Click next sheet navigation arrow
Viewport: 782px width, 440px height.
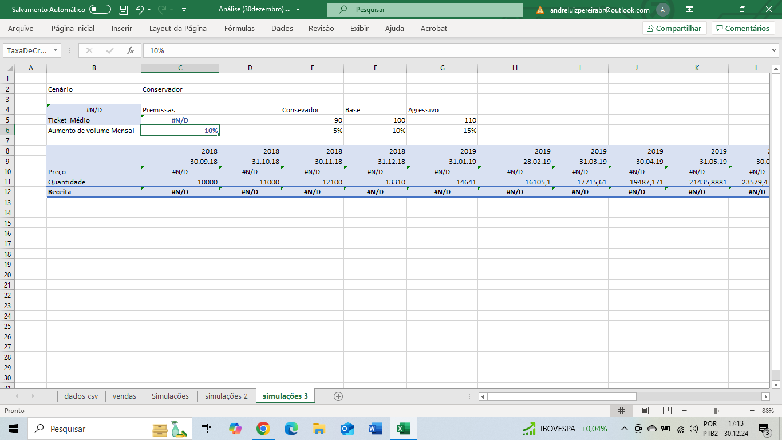coord(33,396)
